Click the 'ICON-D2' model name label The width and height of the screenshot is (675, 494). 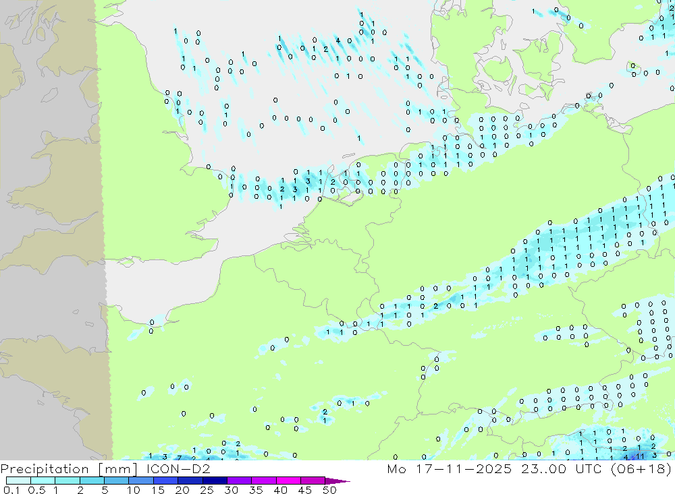tap(178, 468)
